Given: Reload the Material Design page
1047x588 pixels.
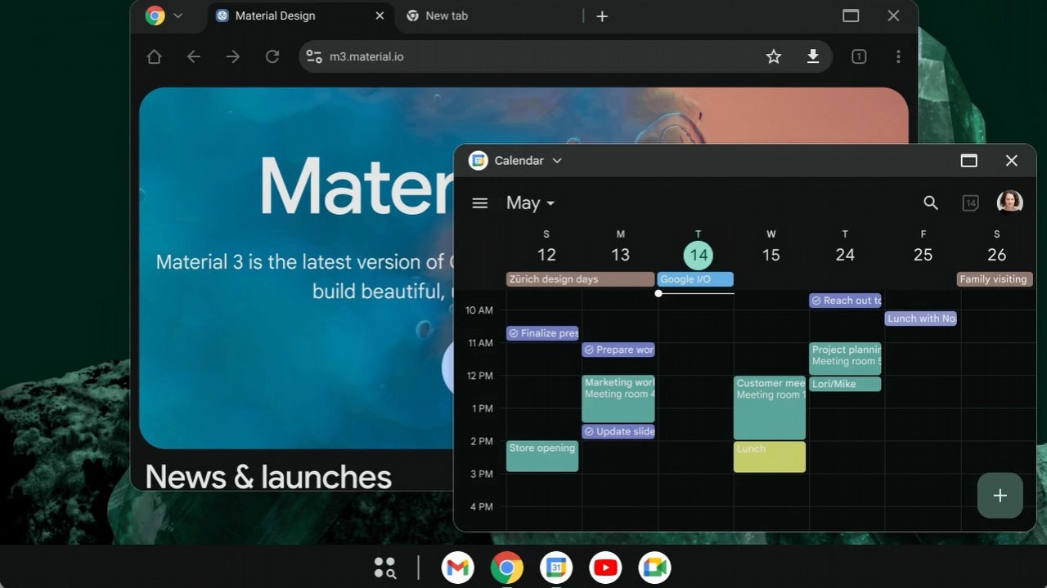Looking at the screenshot, I should [272, 56].
